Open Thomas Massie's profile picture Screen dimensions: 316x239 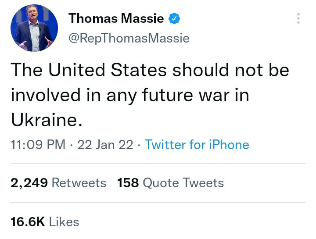[x=34, y=28]
